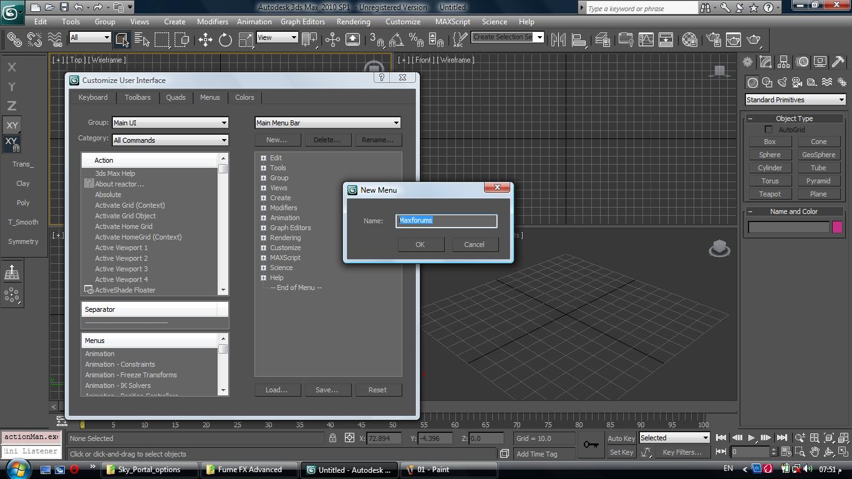
Task: Click the large key Set Keys button
Action: click(591, 445)
